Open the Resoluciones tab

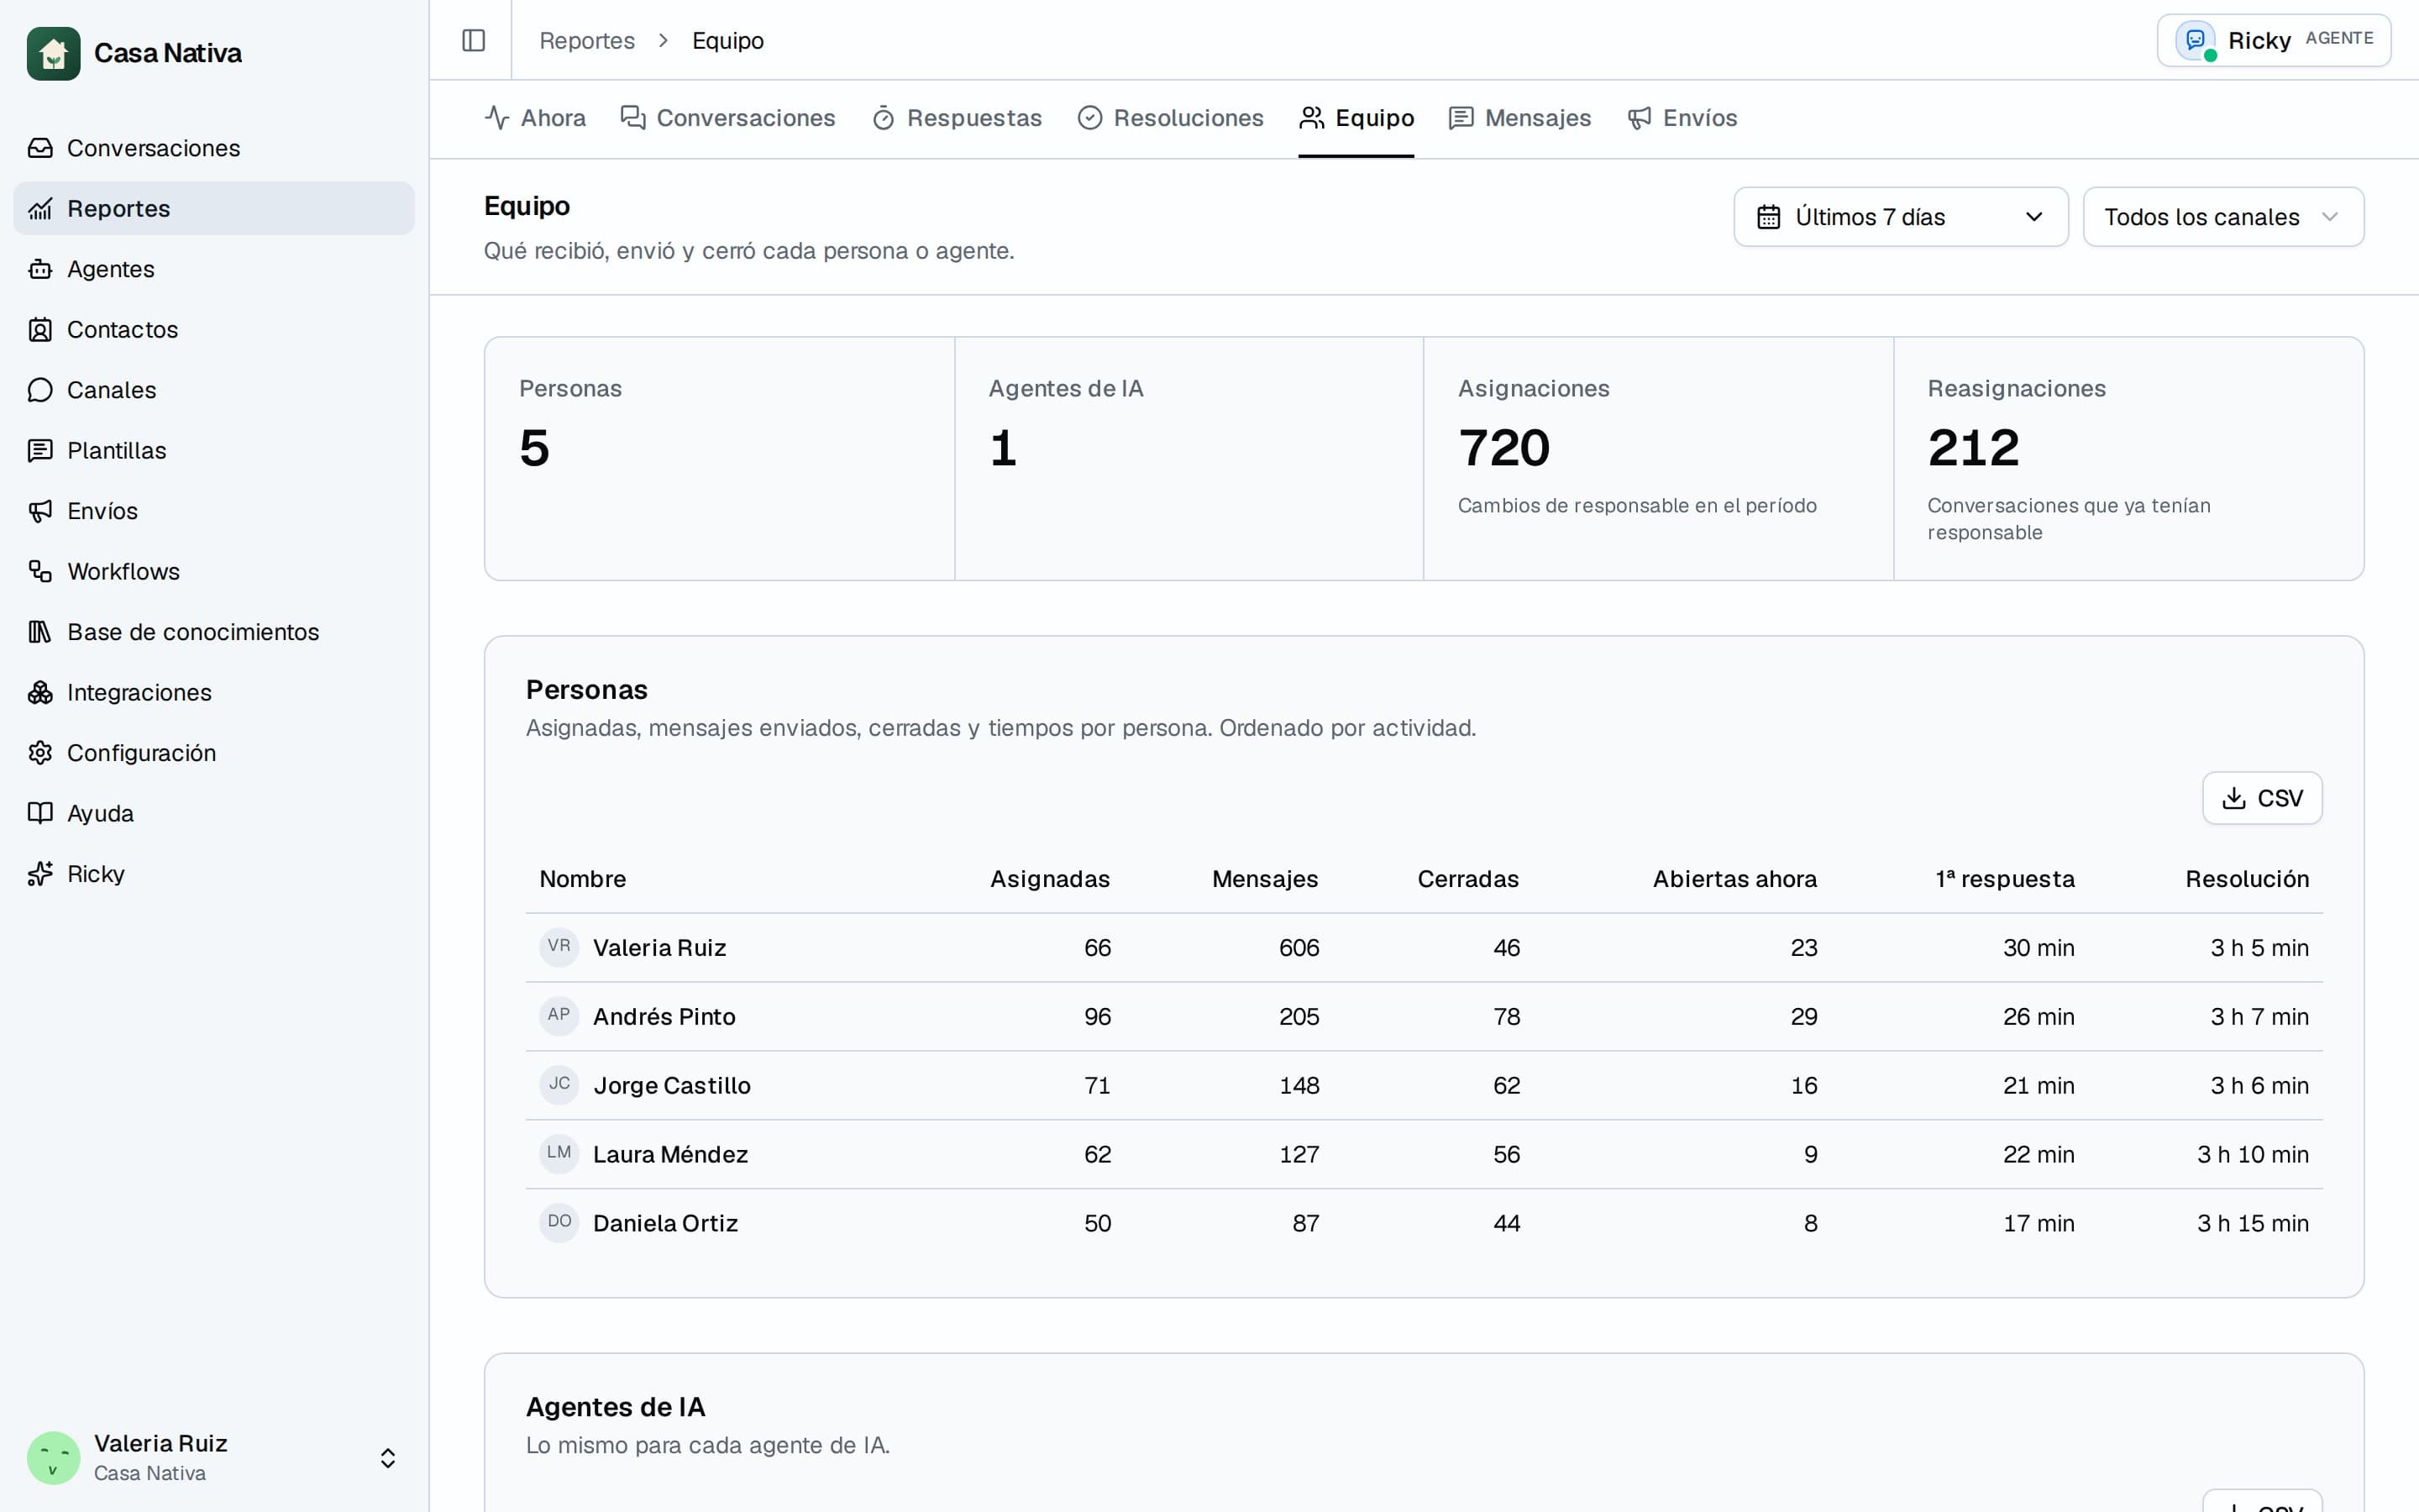click(x=1171, y=118)
